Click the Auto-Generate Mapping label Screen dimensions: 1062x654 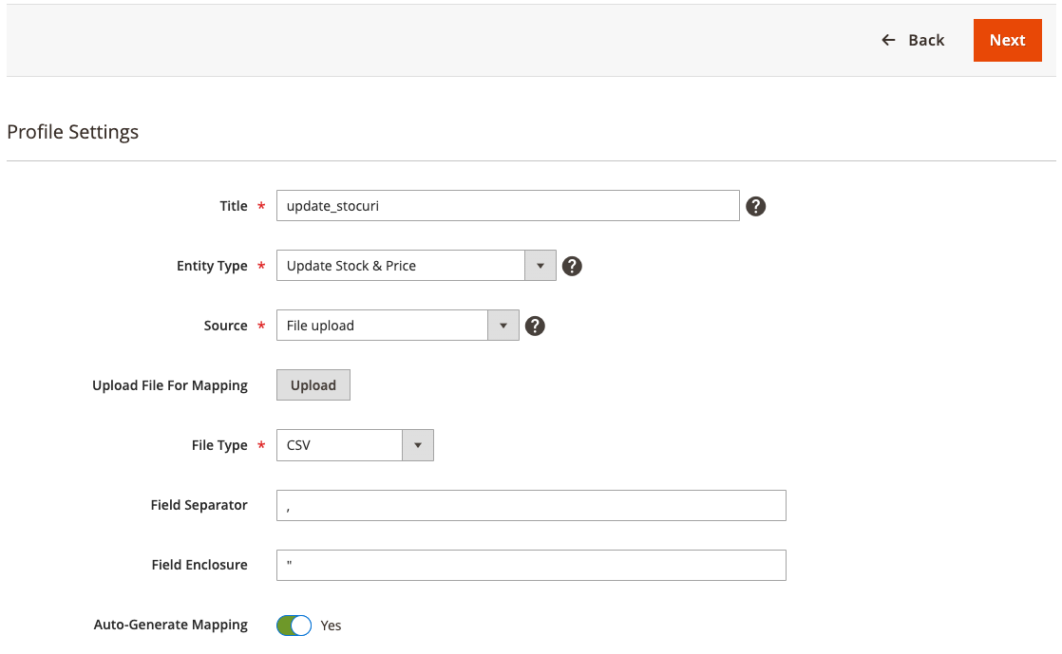171,625
